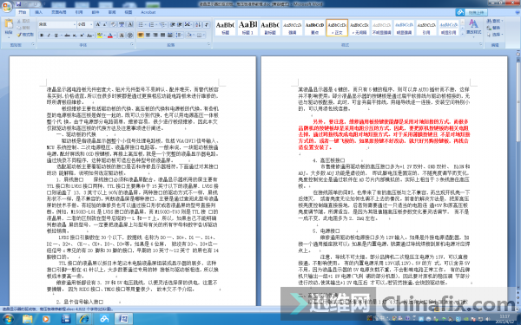Open the font size dropdown
Image resolution: width=521 pixels, height=325 pixels.
pyautogui.click(x=91, y=24)
